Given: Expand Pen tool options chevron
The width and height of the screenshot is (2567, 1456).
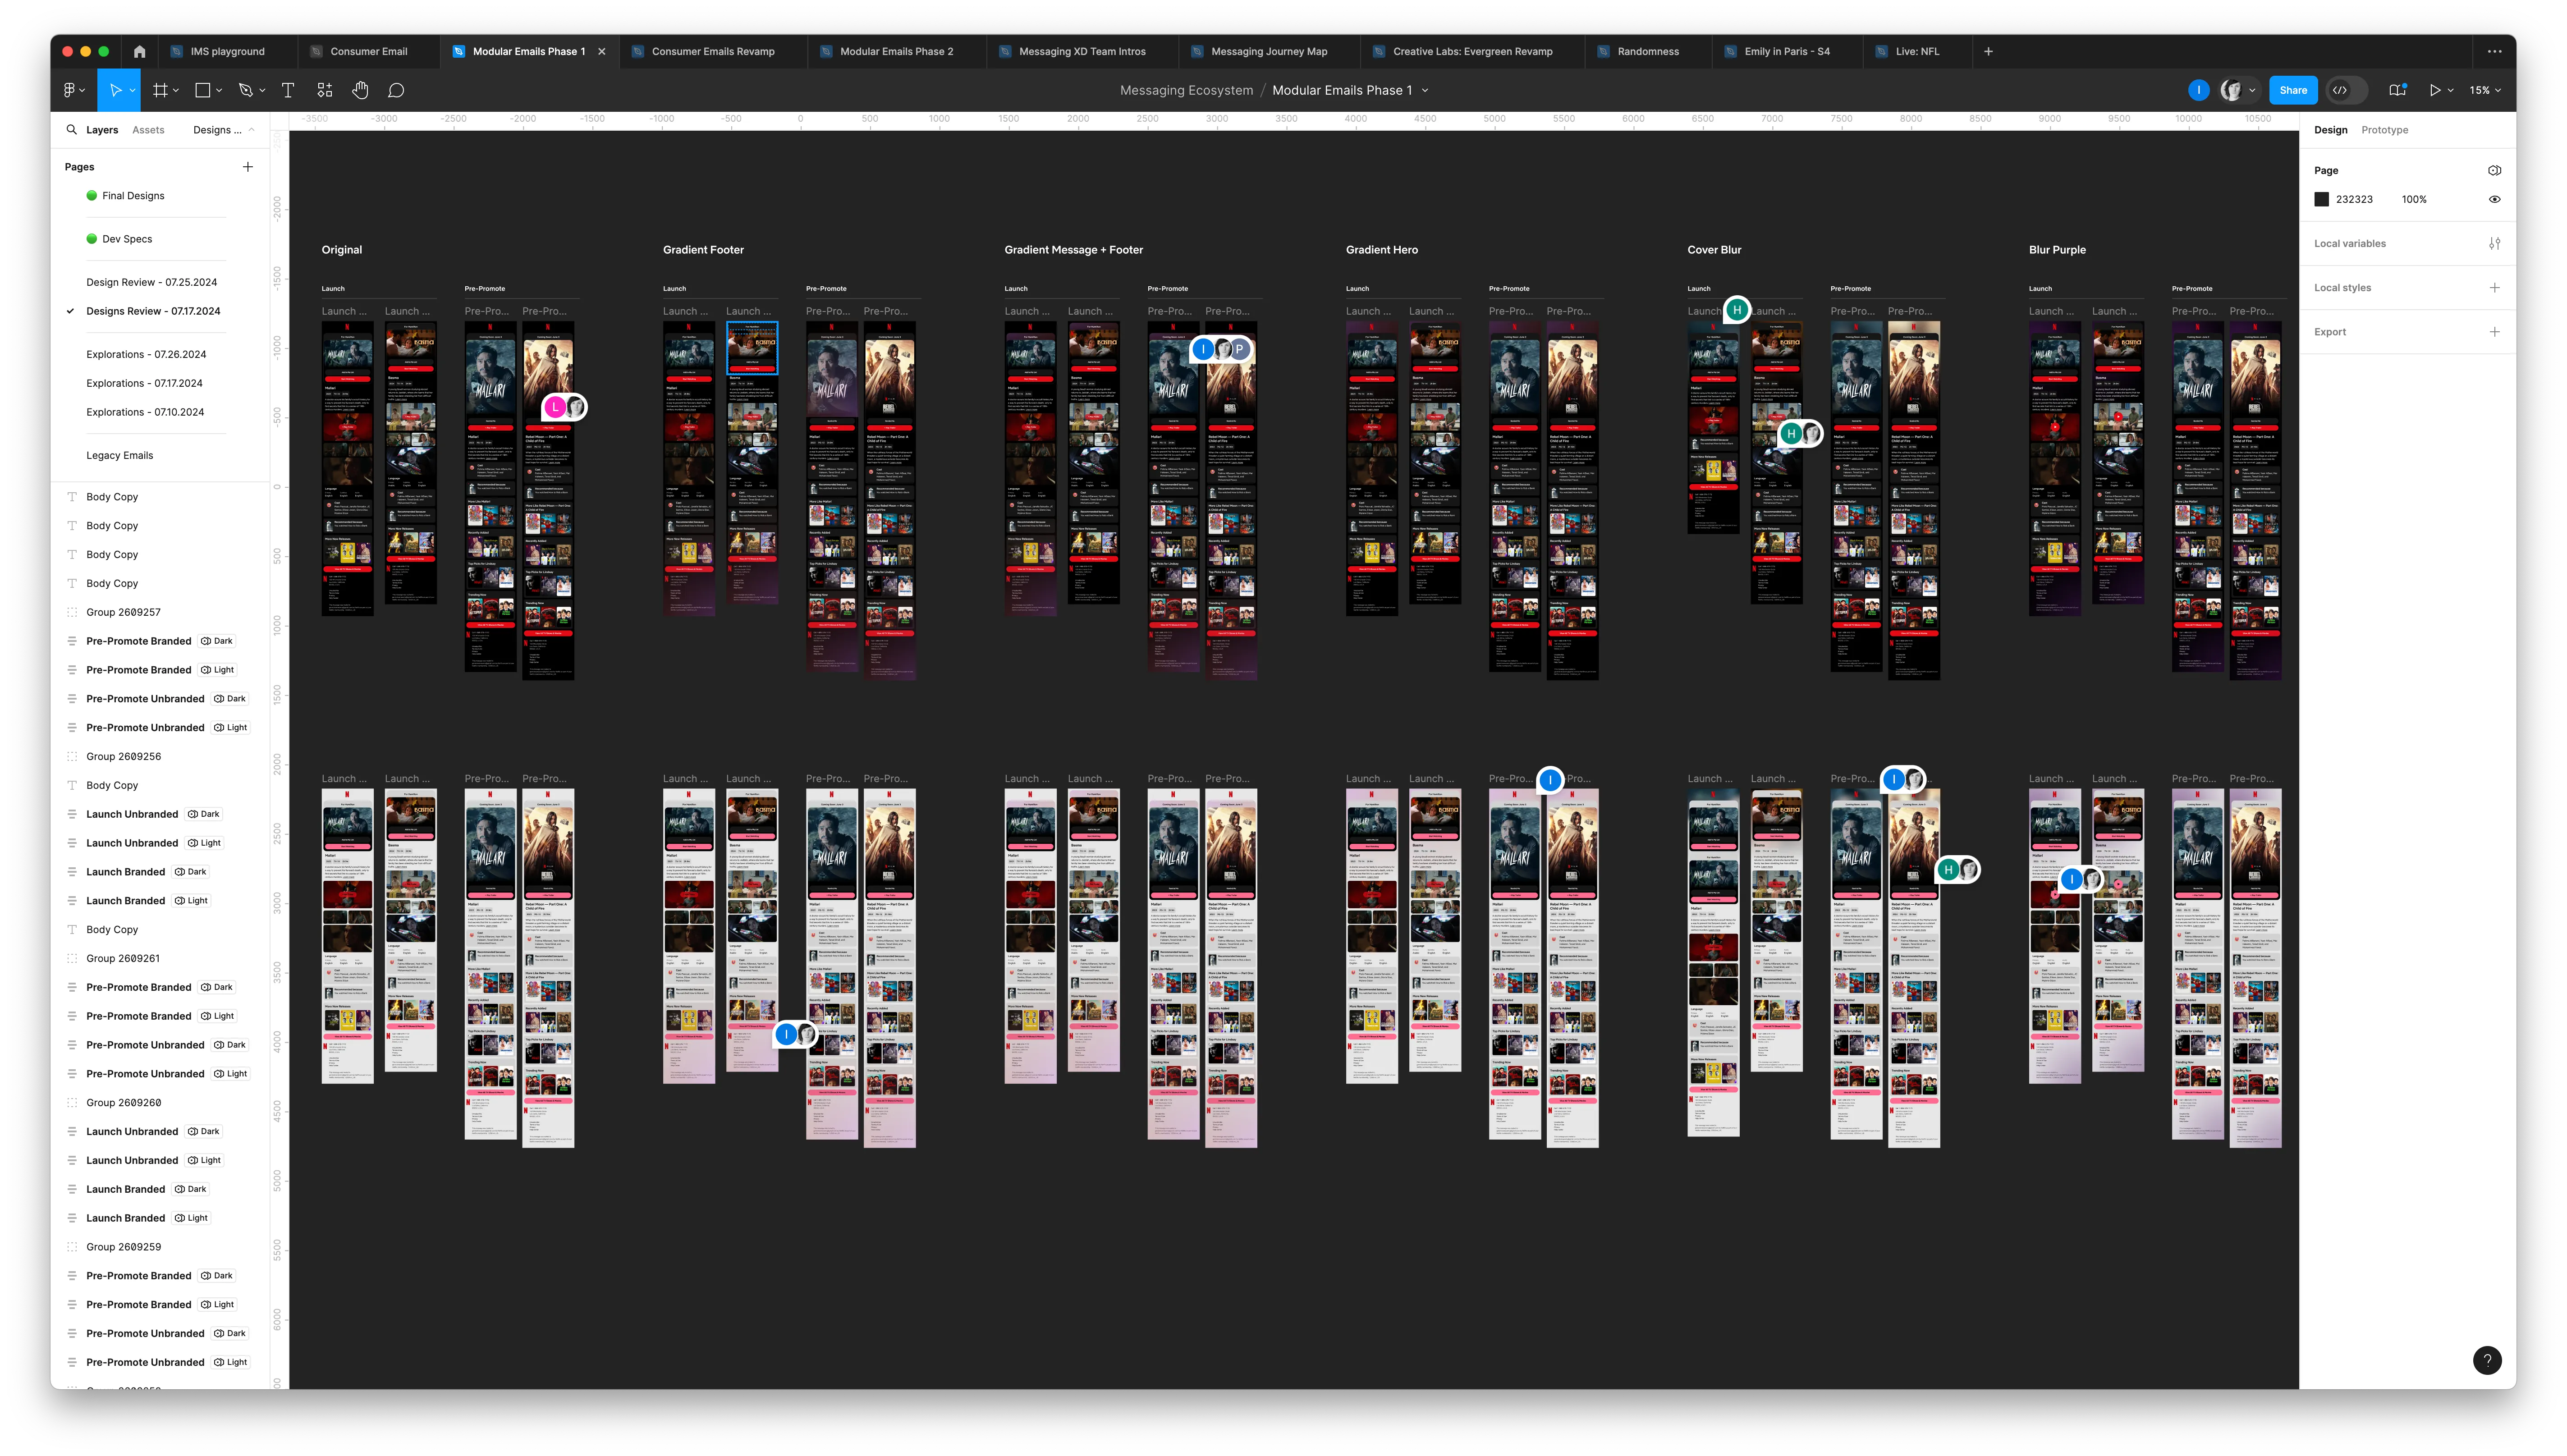Looking at the screenshot, I should pyautogui.click(x=262, y=90).
